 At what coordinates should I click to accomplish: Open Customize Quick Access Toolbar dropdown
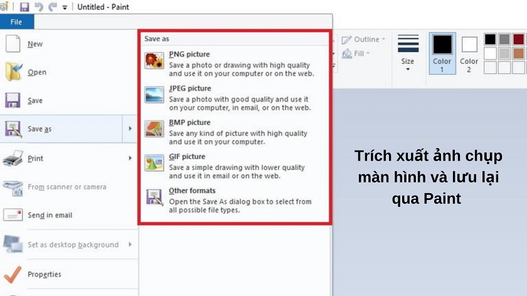65,8
